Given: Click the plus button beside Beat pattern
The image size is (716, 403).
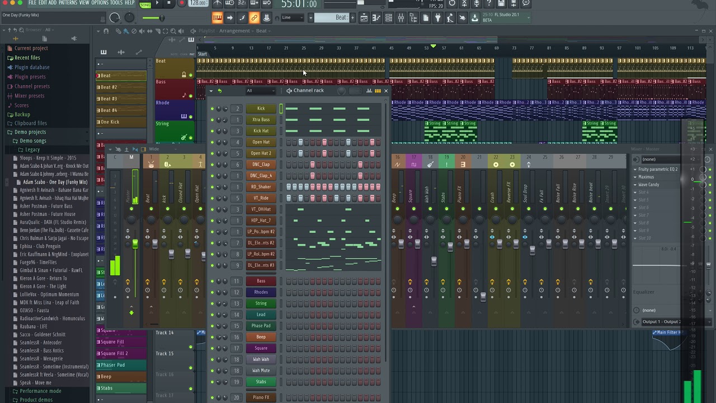Looking at the screenshot, I should pyautogui.click(x=352, y=18).
